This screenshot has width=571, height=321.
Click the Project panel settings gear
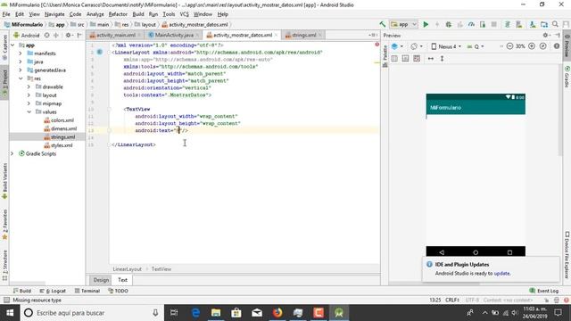(x=68, y=36)
